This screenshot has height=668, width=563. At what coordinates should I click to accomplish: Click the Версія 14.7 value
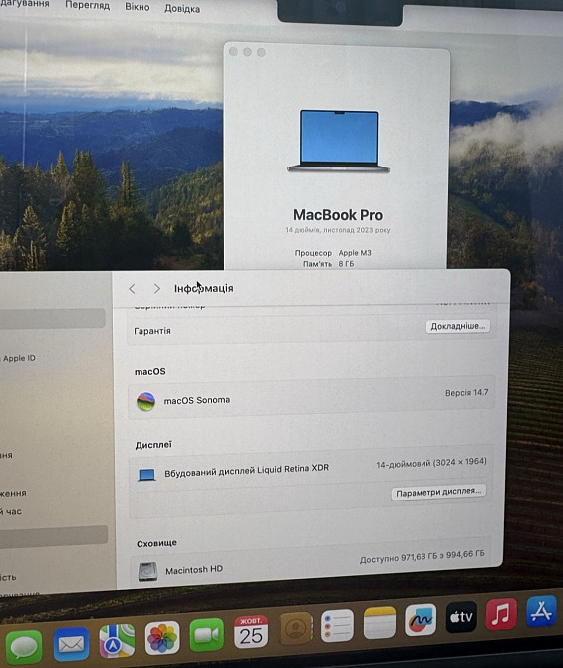click(x=467, y=393)
